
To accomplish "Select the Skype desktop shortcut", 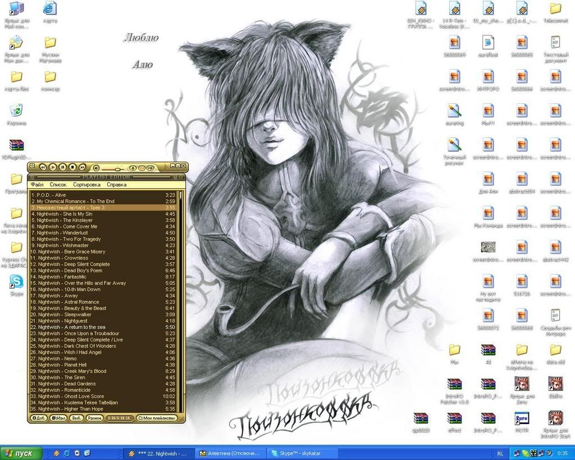I will [x=16, y=285].
